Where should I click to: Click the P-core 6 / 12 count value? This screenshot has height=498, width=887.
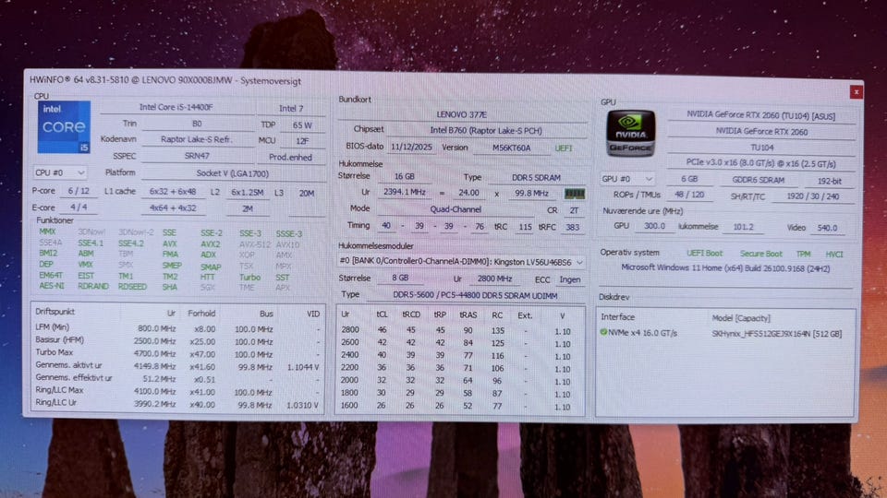tap(78, 192)
